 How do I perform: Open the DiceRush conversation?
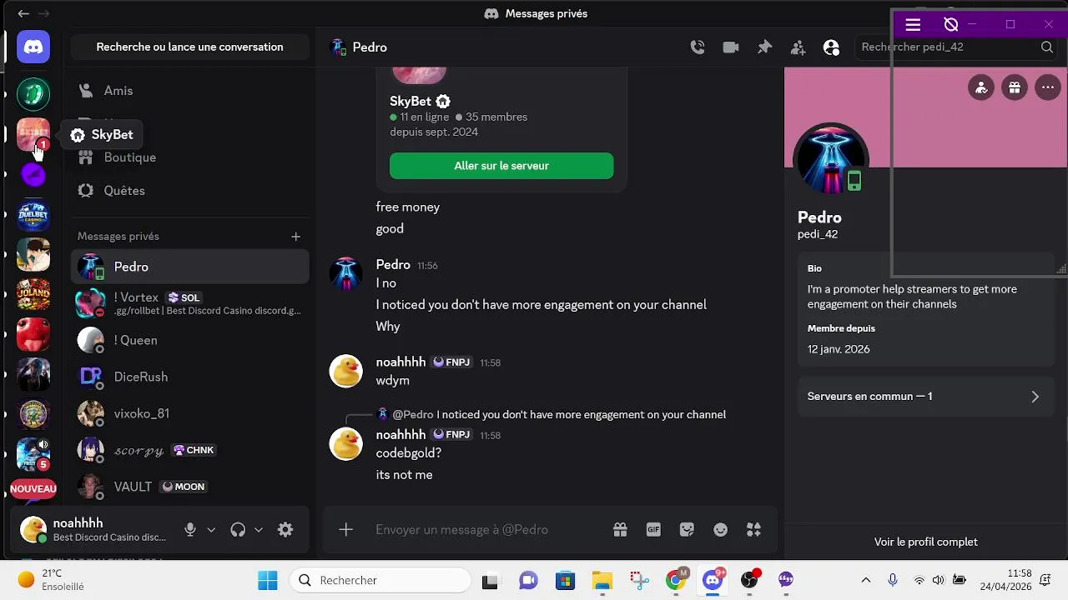click(190, 377)
